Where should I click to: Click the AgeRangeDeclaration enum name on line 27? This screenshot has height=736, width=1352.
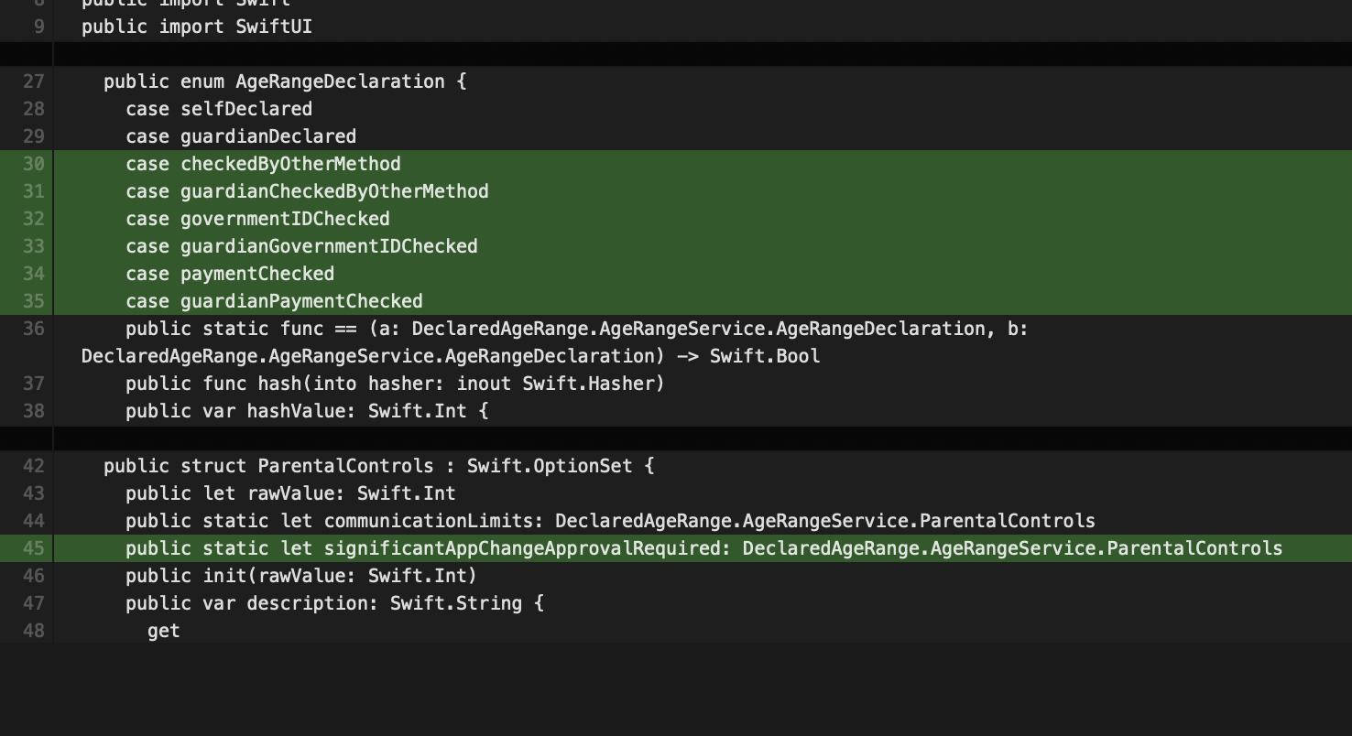339,81
